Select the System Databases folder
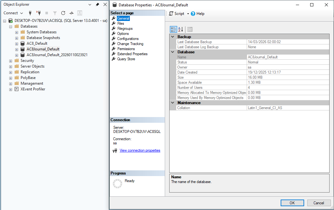The height and width of the screenshot is (210, 334). point(42,32)
